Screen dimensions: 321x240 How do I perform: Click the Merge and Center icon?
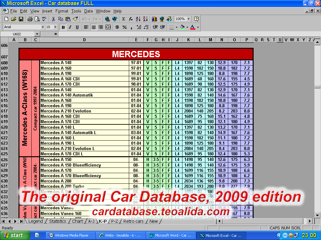(108, 27)
